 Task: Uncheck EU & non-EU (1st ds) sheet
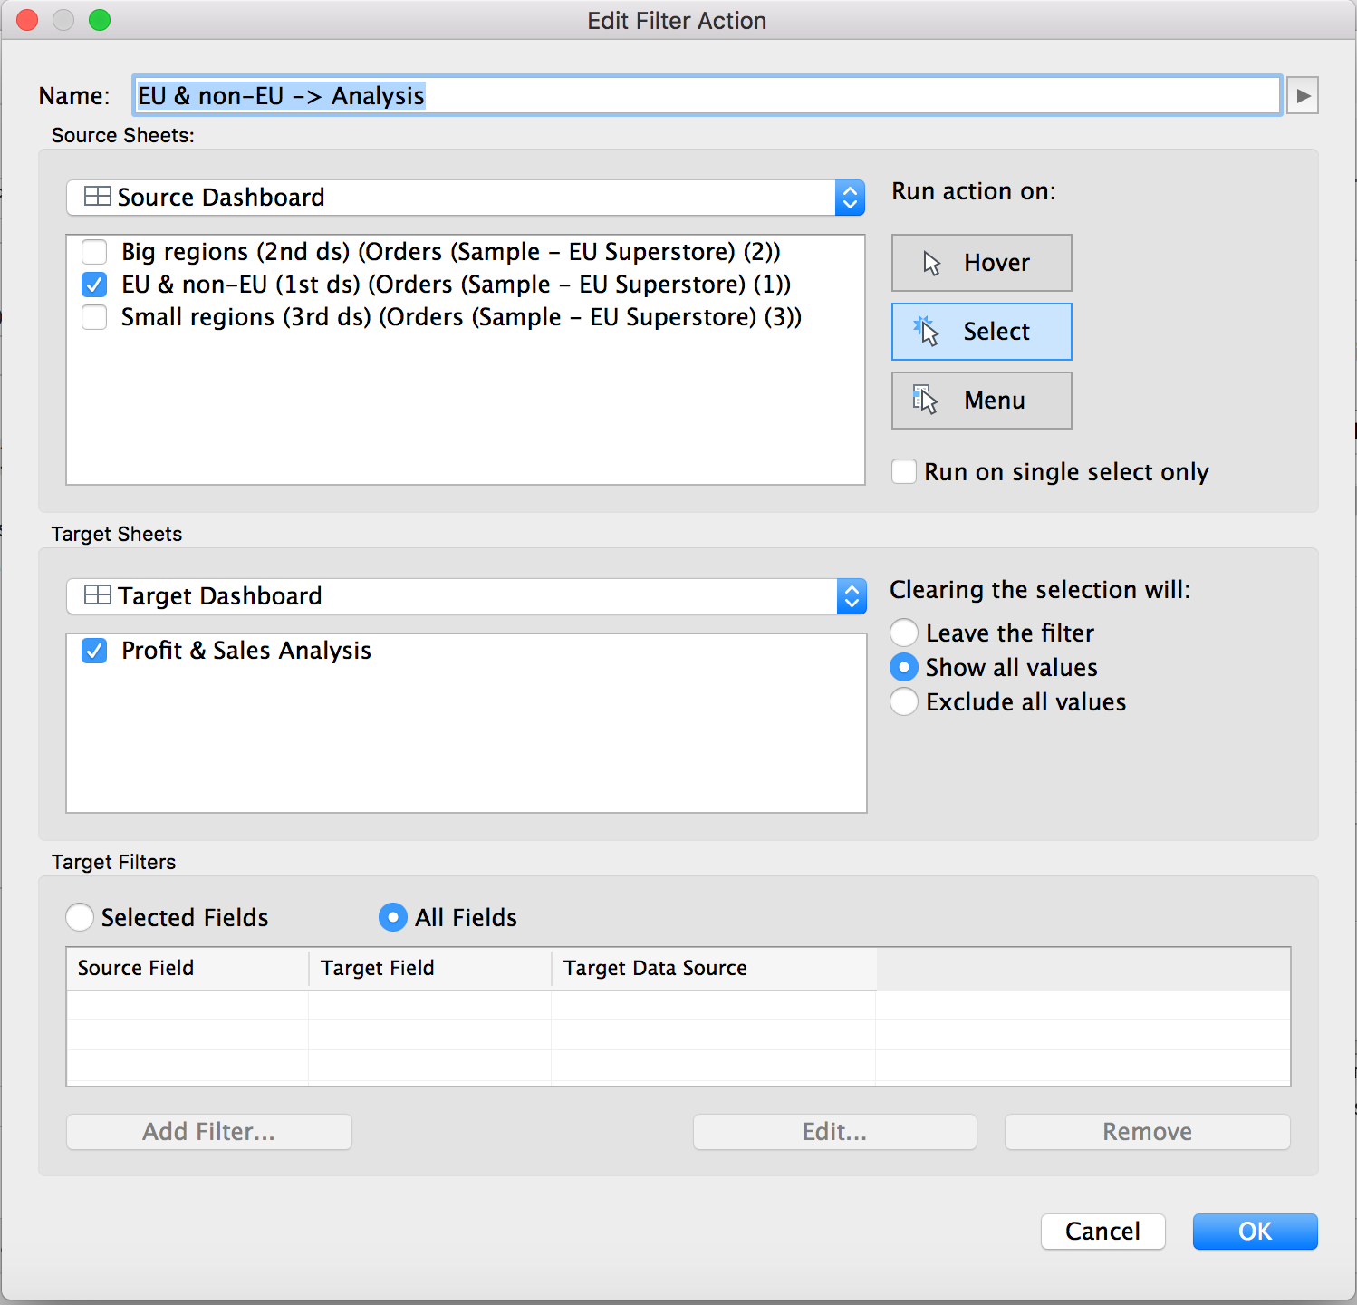click(94, 285)
